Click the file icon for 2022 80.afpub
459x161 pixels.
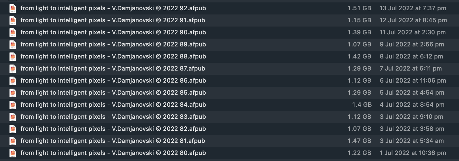[12, 153]
